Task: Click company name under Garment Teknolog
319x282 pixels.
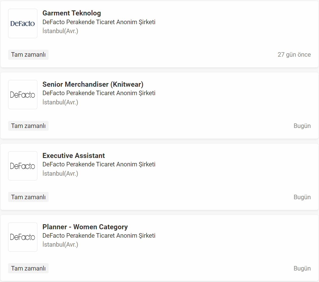Action: [99, 22]
